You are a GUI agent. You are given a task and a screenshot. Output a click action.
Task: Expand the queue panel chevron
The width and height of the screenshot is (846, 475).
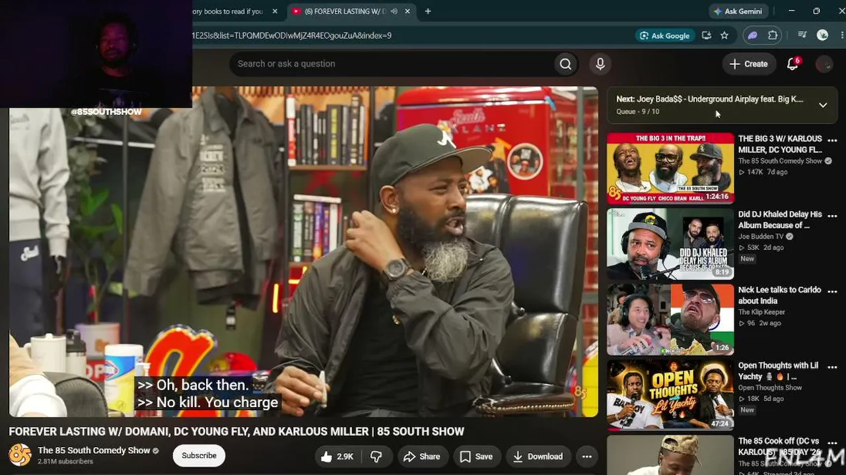[x=823, y=105]
